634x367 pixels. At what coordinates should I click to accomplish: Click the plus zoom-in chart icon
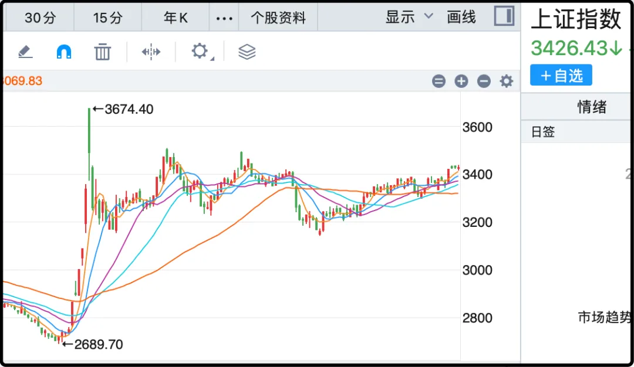point(461,81)
